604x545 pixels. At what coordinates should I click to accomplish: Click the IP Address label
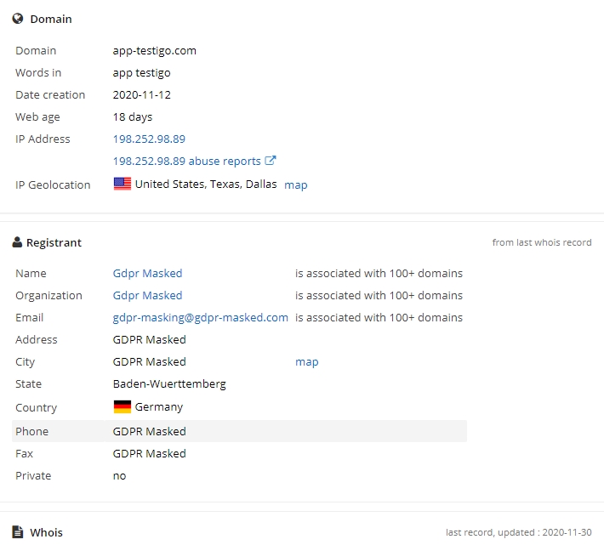[43, 139]
